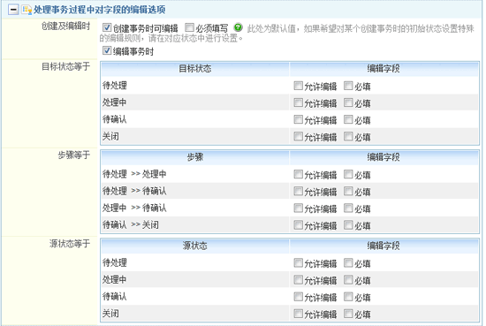Enable 允许编辑 for step 处理中 >> 待确认

pos(298,208)
